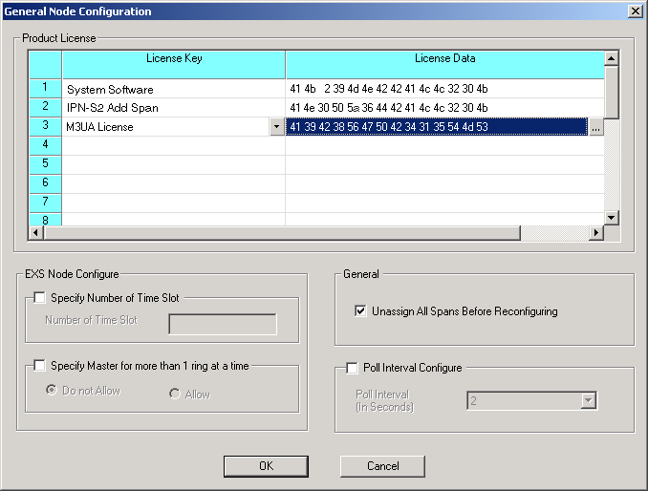The image size is (648, 491).
Task: Click the ellipsis browse button in row 3
Action: pyautogui.click(x=595, y=127)
